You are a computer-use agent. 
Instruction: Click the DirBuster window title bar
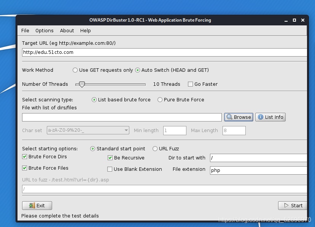pyautogui.click(x=150, y=20)
